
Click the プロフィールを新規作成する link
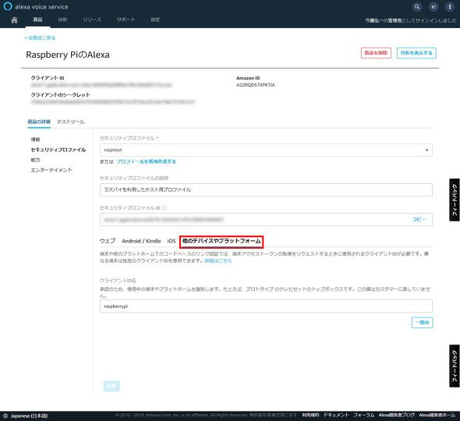(x=146, y=161)
